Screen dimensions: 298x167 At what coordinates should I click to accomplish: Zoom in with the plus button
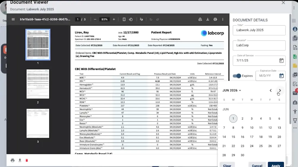(114, 19)
